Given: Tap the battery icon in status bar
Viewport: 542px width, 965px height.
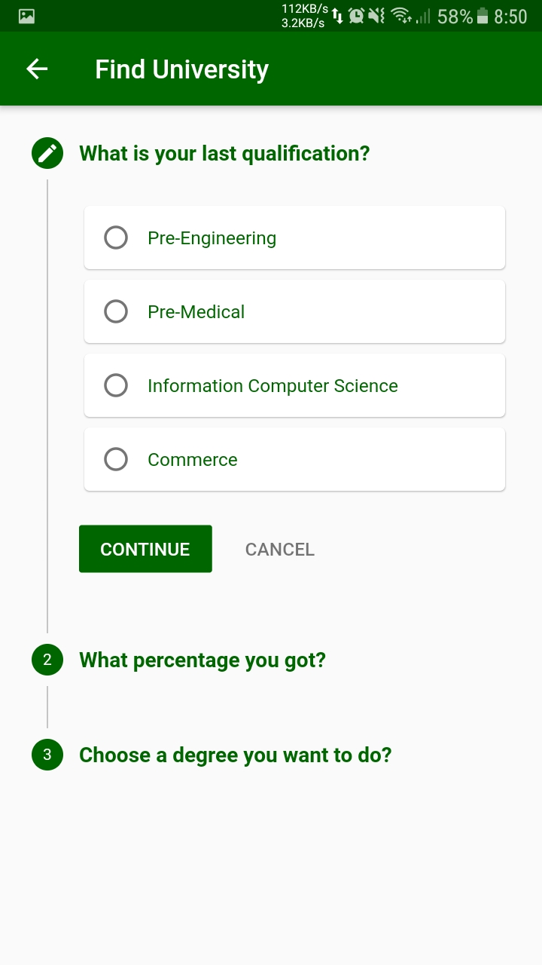Looking at the screenshot, I should coord(483,16).
